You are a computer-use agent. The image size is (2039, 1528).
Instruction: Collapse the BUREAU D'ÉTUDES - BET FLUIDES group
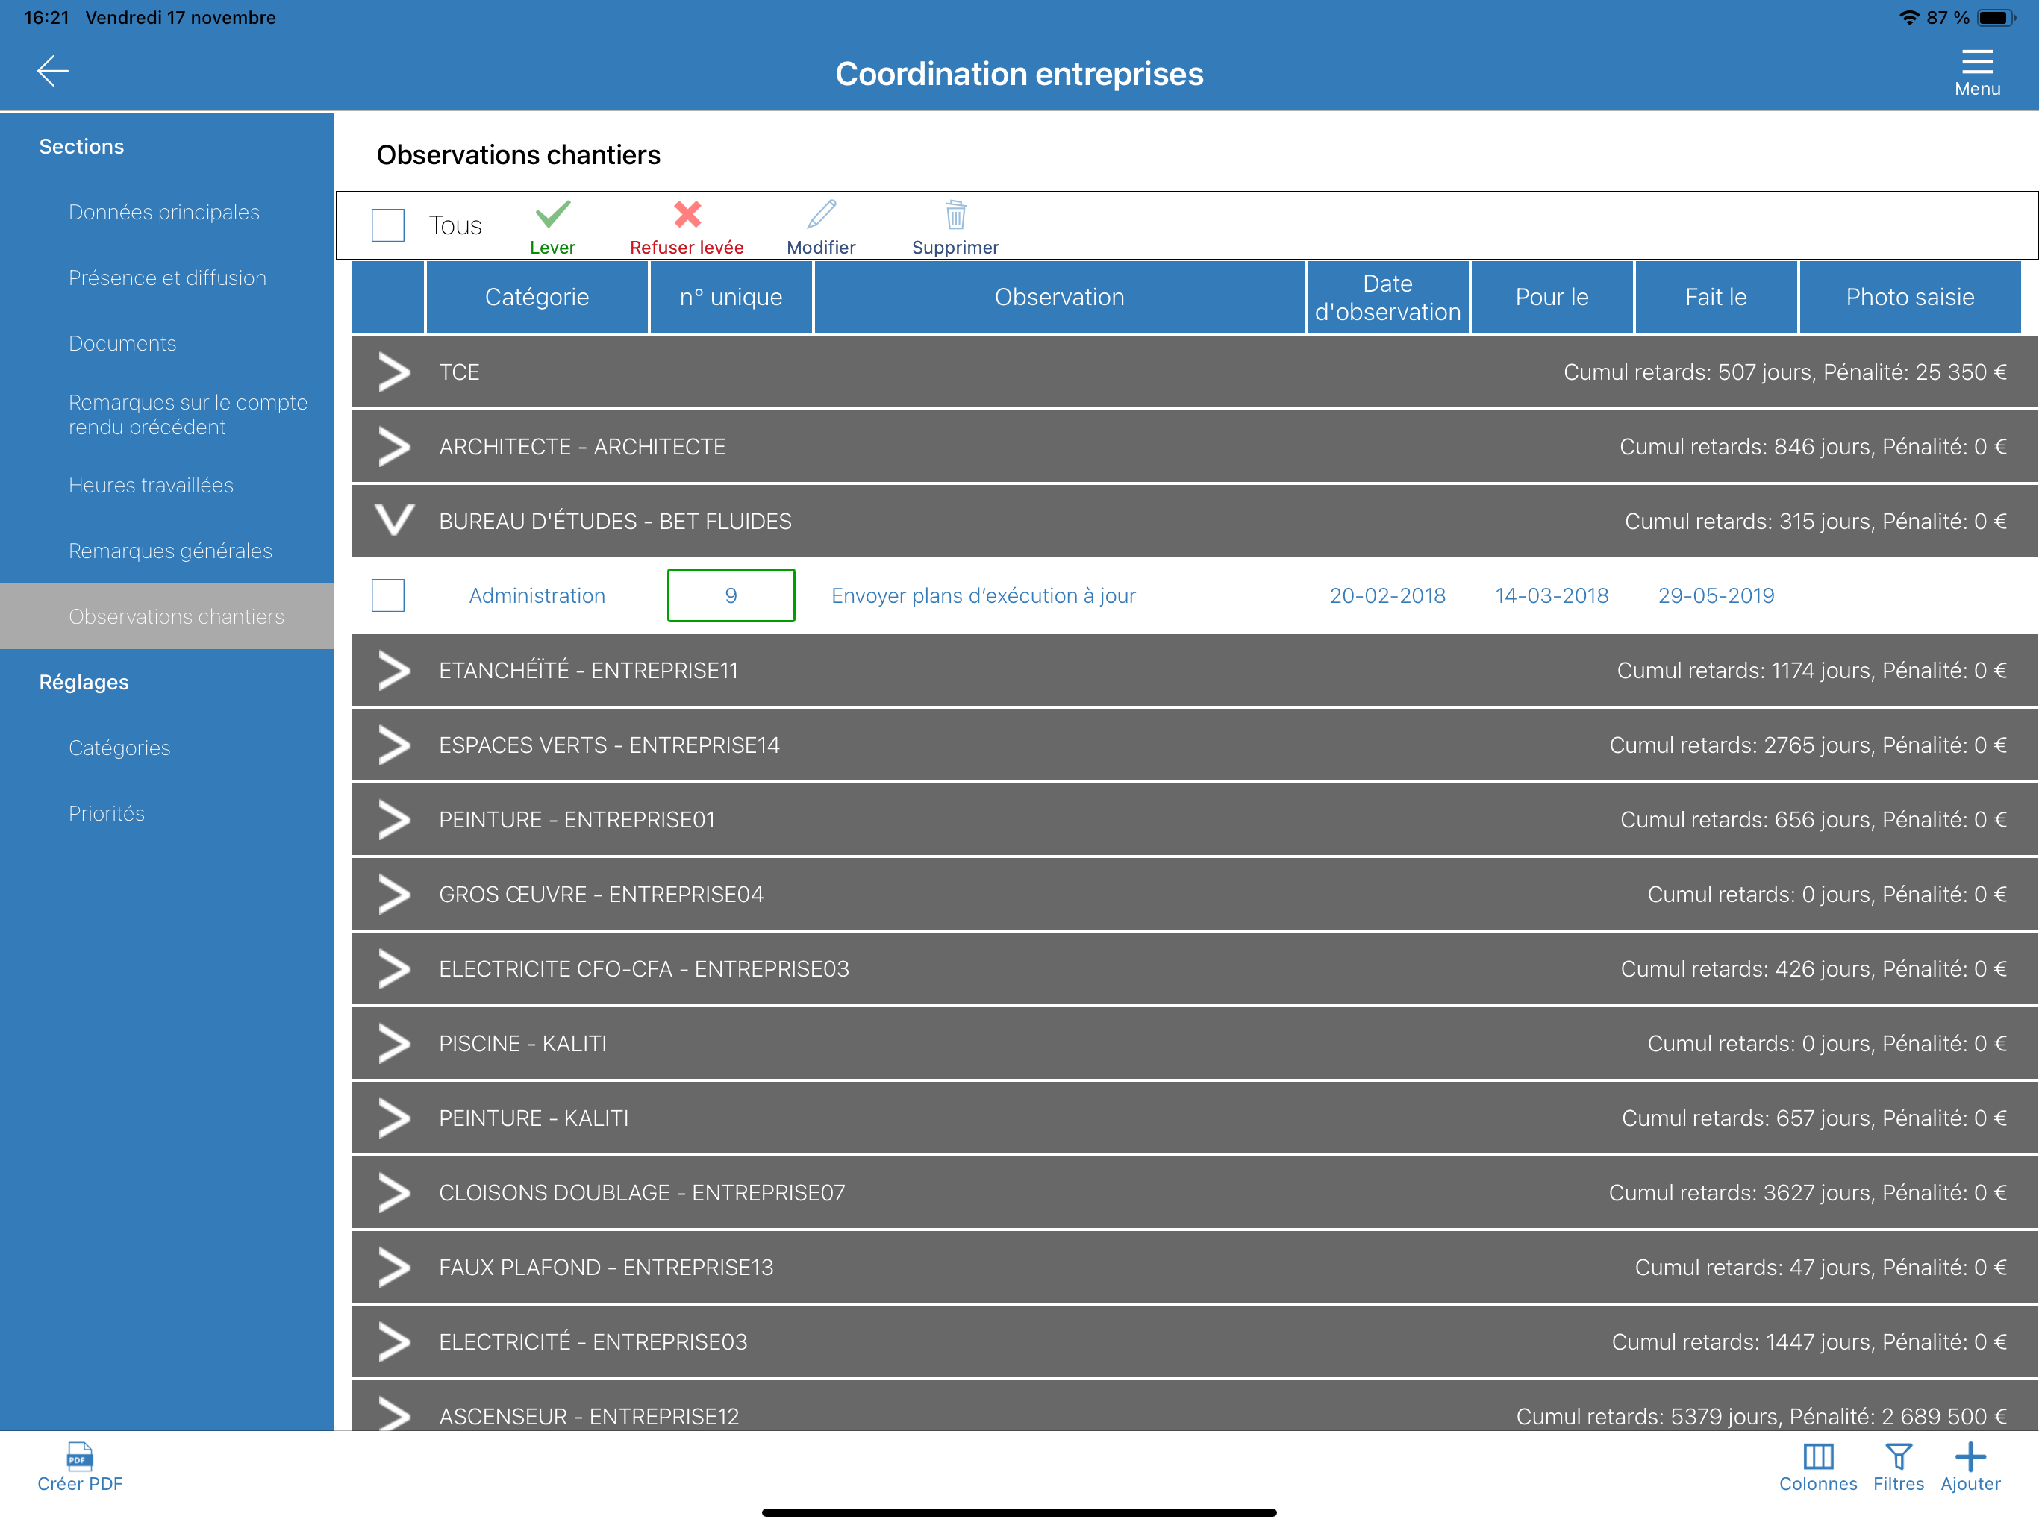point(1193,522)
